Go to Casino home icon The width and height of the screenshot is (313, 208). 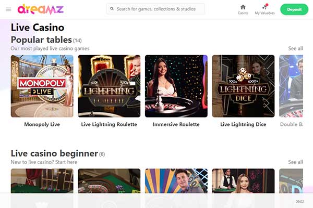pyautogui.click(x=243, y=9)
